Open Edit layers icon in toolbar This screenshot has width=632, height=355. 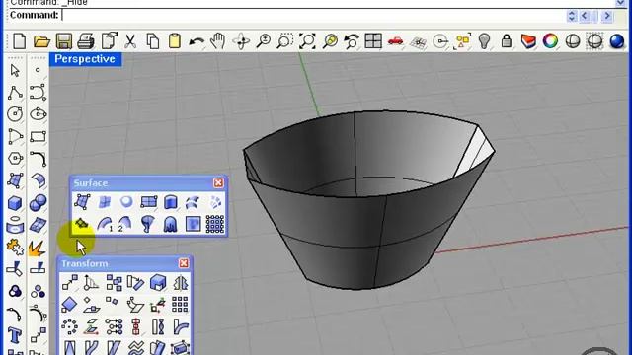[528, 41]
